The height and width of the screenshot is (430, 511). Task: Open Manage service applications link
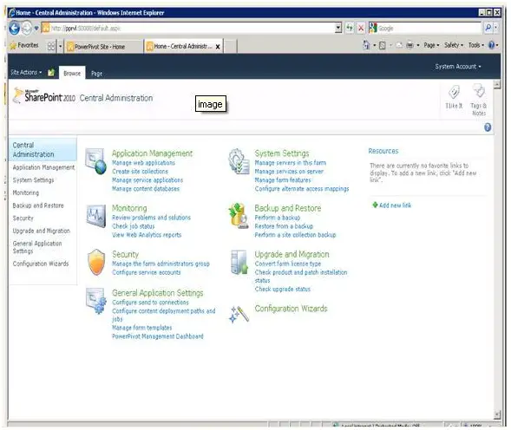click(x=147, y=180)
